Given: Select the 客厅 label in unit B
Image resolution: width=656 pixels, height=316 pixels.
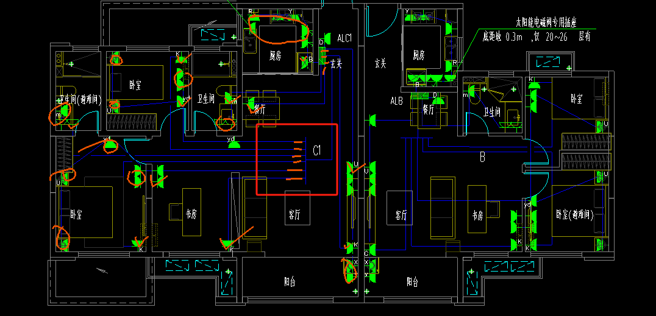Looking at the screenshot, I should coord(401,216).
